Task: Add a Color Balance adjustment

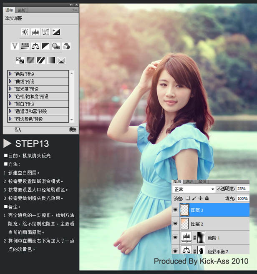Action: [35, 46]
